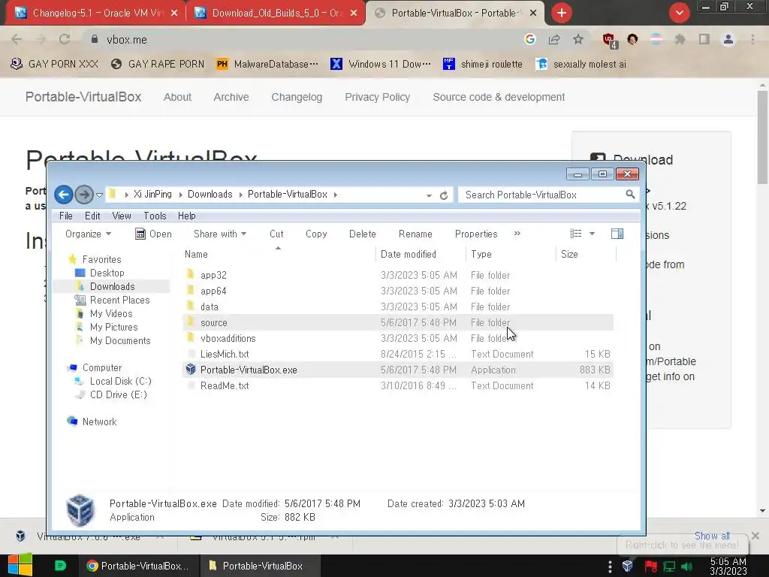Screen dimensions: 769x577
Task: Open the Windows Start button
Action: (x=20, y=566)
